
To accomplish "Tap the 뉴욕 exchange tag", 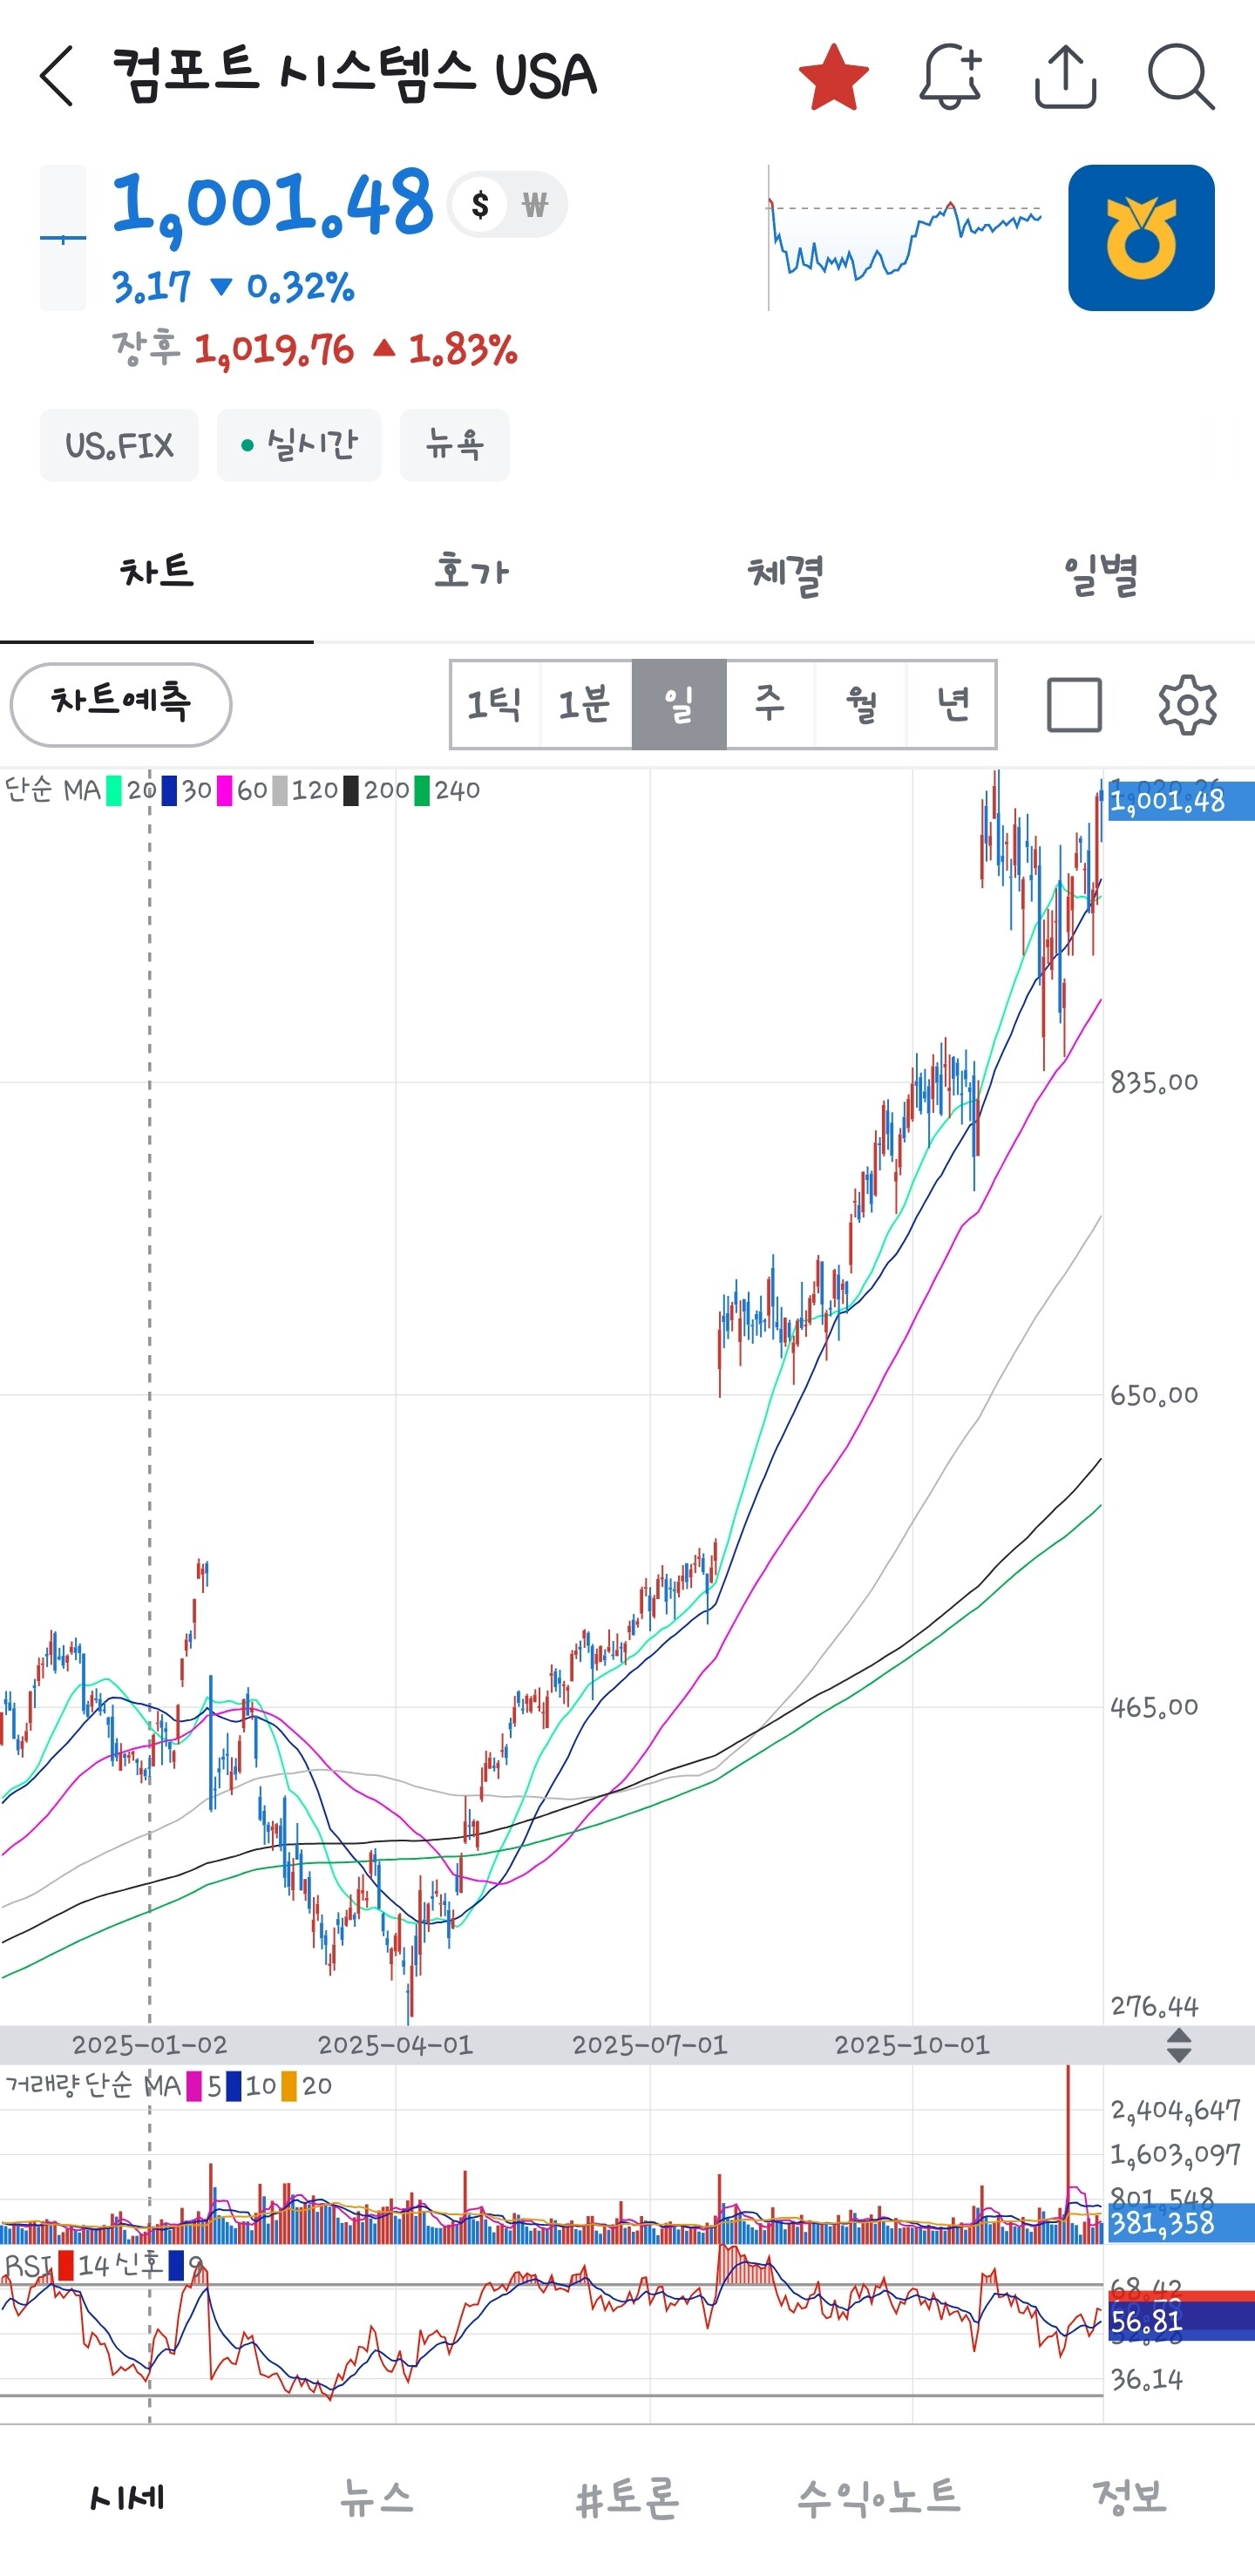I will (x=455, y=445).
